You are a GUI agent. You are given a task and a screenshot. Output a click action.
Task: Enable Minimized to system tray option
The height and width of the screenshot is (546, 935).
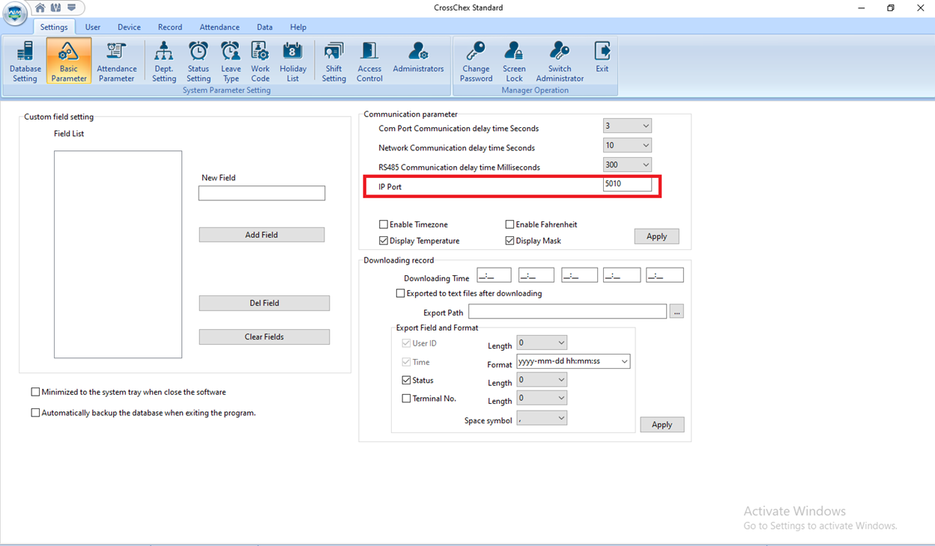(35, 392)
